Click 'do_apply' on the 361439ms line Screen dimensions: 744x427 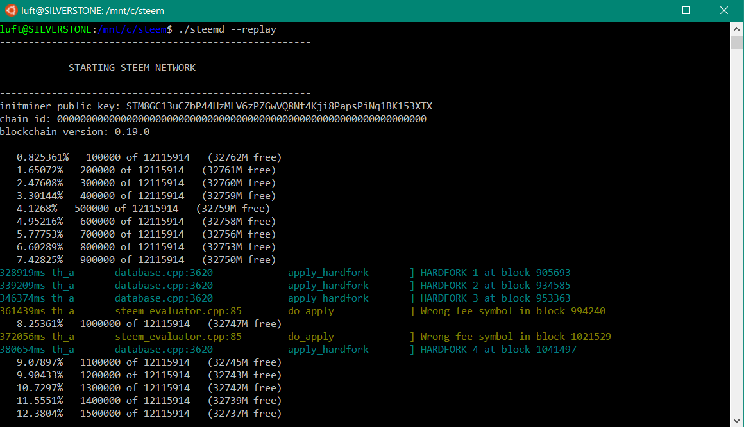[311, 311]
